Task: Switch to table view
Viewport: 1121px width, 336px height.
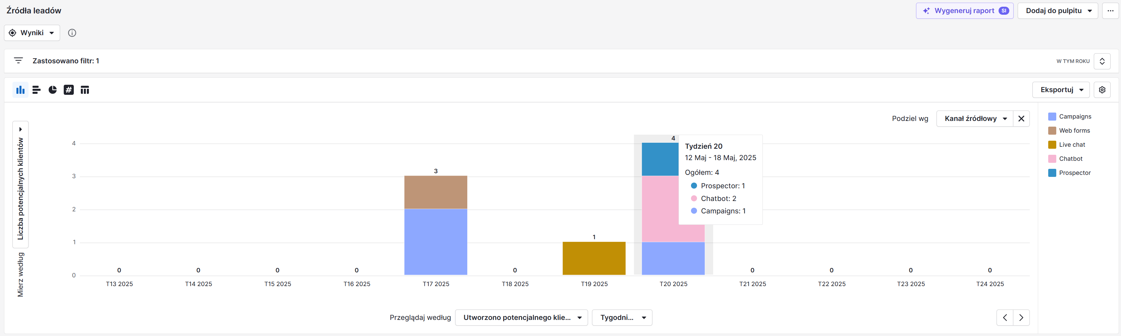Action: (85, 90)
